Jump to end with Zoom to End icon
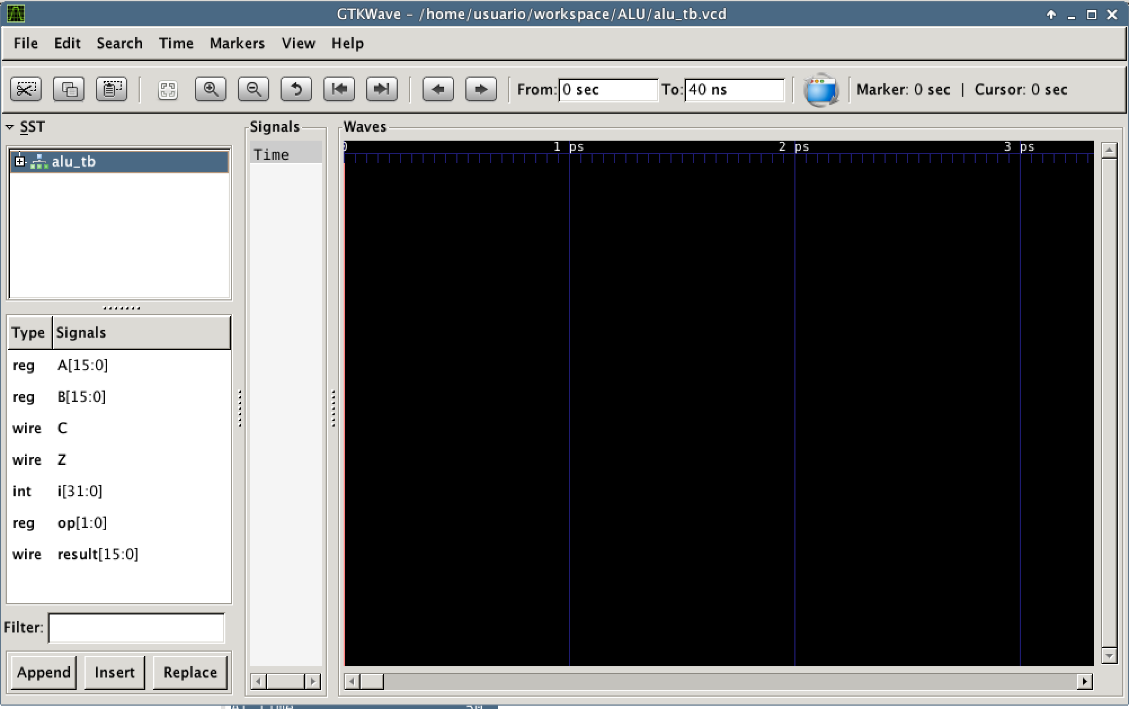Viewport: 1129px width, 709px height. click(x=382, y=89)
